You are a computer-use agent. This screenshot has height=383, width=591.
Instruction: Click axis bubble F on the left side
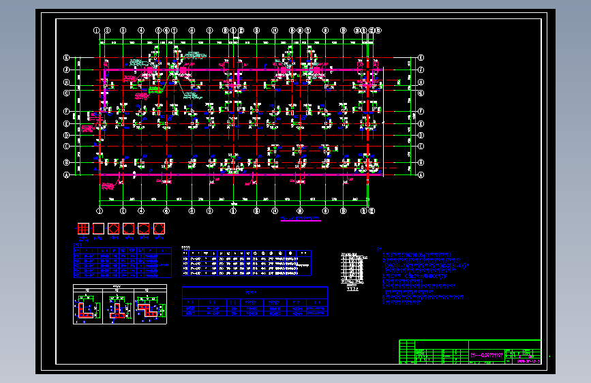coord(66,111)
